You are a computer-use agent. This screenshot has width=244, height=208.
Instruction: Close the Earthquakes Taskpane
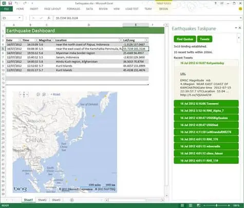point(240,28)
